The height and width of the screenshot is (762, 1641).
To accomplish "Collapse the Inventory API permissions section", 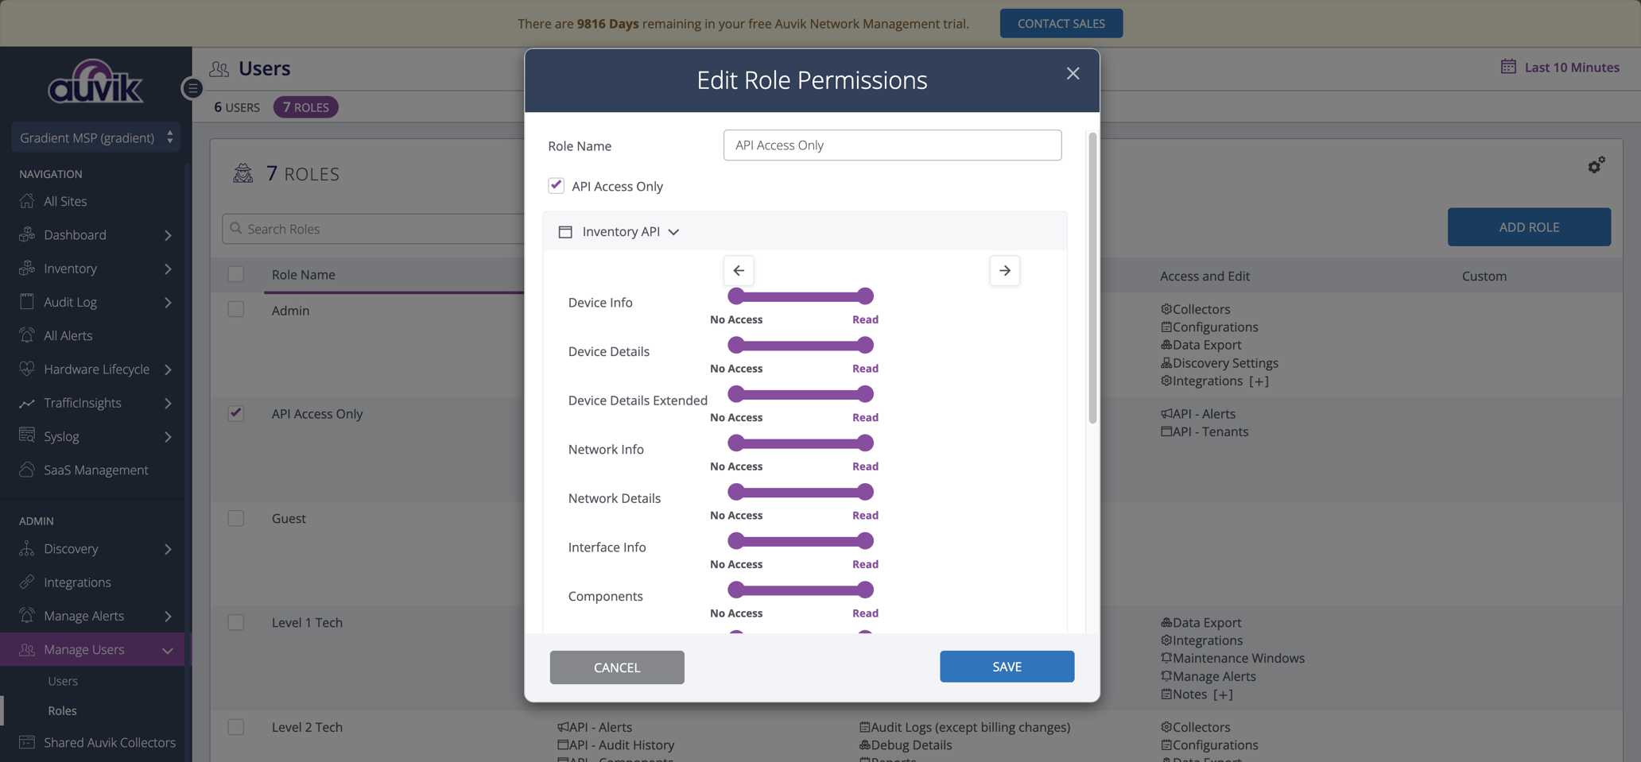I will pos(673,231).
